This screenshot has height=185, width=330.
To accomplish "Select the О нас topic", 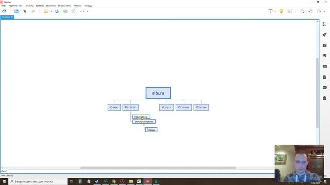I will coord(114,107).
